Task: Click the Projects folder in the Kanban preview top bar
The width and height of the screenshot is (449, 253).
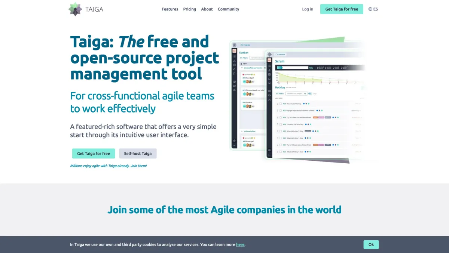Action: (x=245, y=45)
